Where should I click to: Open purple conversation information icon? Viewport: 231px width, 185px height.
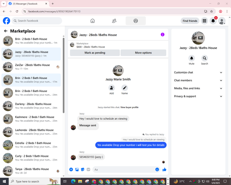point(163,35)
